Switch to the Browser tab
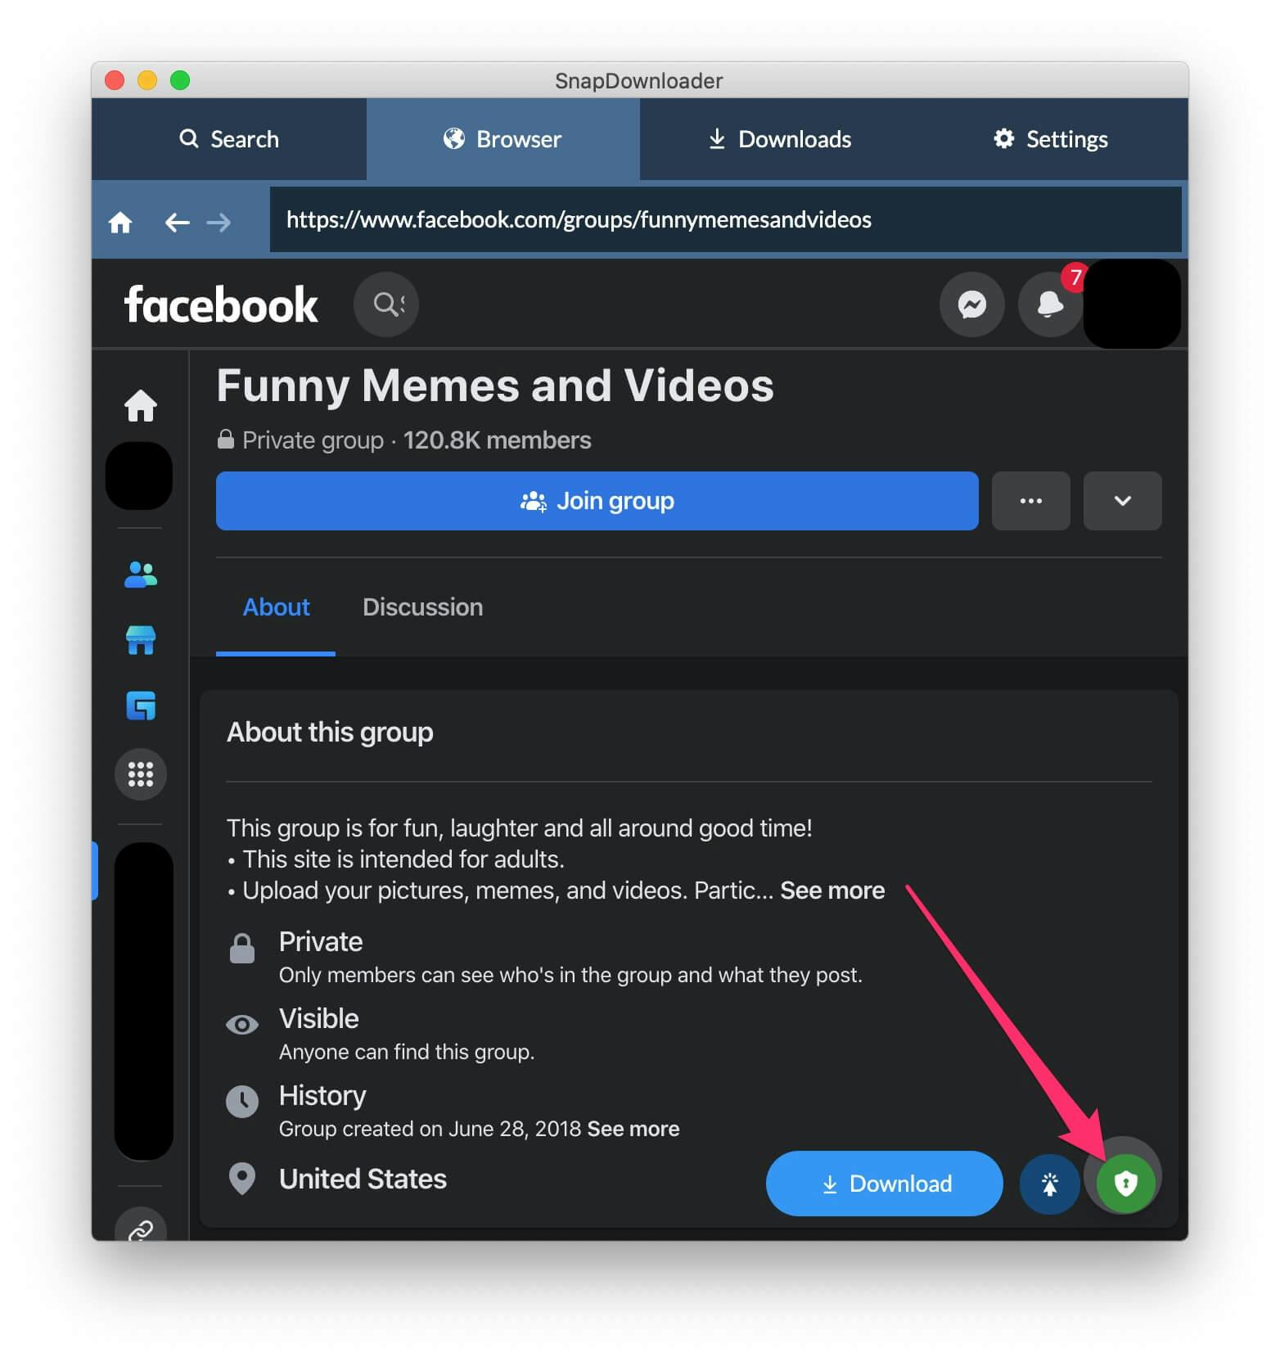Image resolution: width=1280 pixels, height=1362 pixels. (503, 139)
